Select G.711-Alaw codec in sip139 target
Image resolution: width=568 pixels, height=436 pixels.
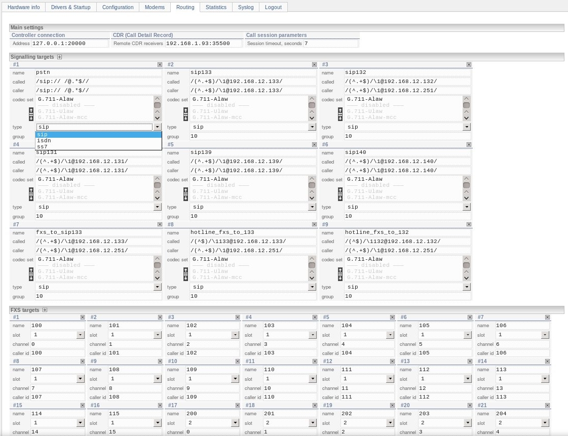(248, 179)
